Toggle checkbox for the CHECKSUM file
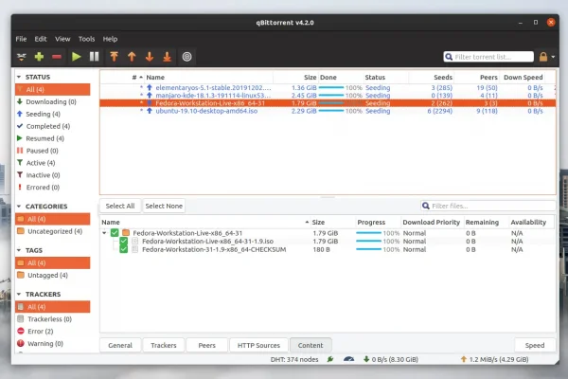 123,249
